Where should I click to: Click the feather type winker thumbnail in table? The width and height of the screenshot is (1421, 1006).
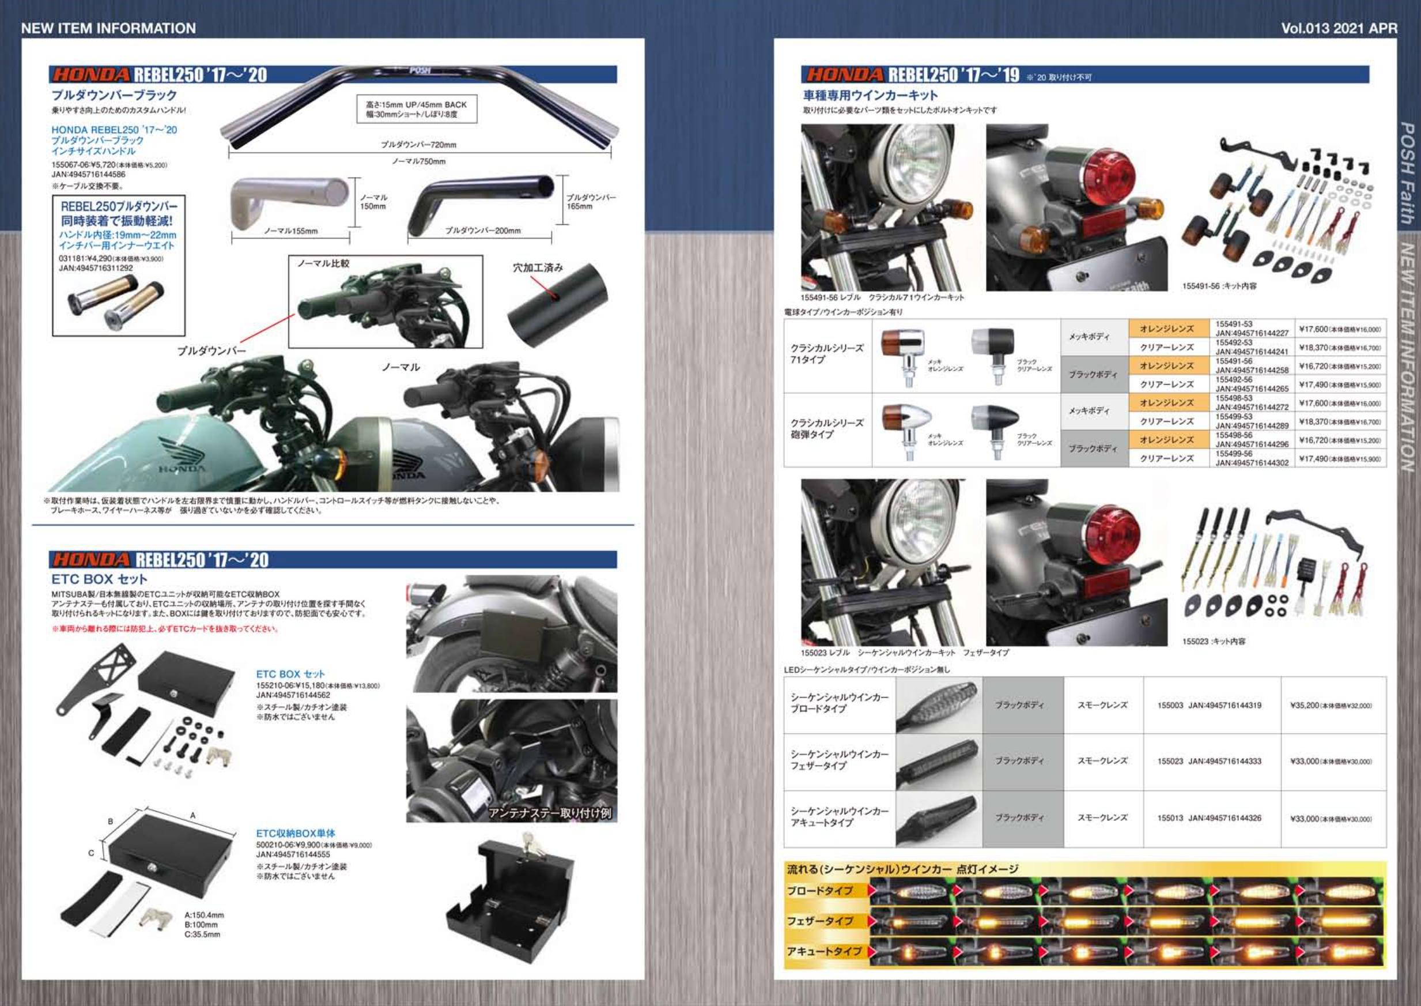coord(939,762)
